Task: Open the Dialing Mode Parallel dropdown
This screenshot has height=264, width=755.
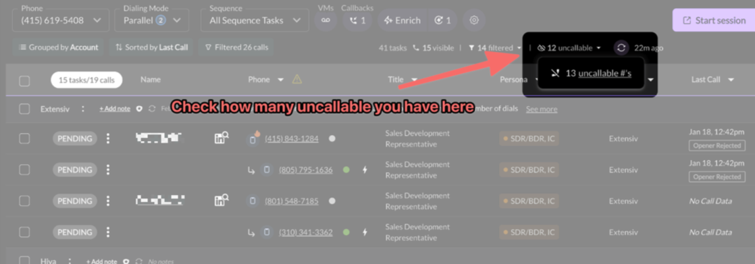Action: 152,20
